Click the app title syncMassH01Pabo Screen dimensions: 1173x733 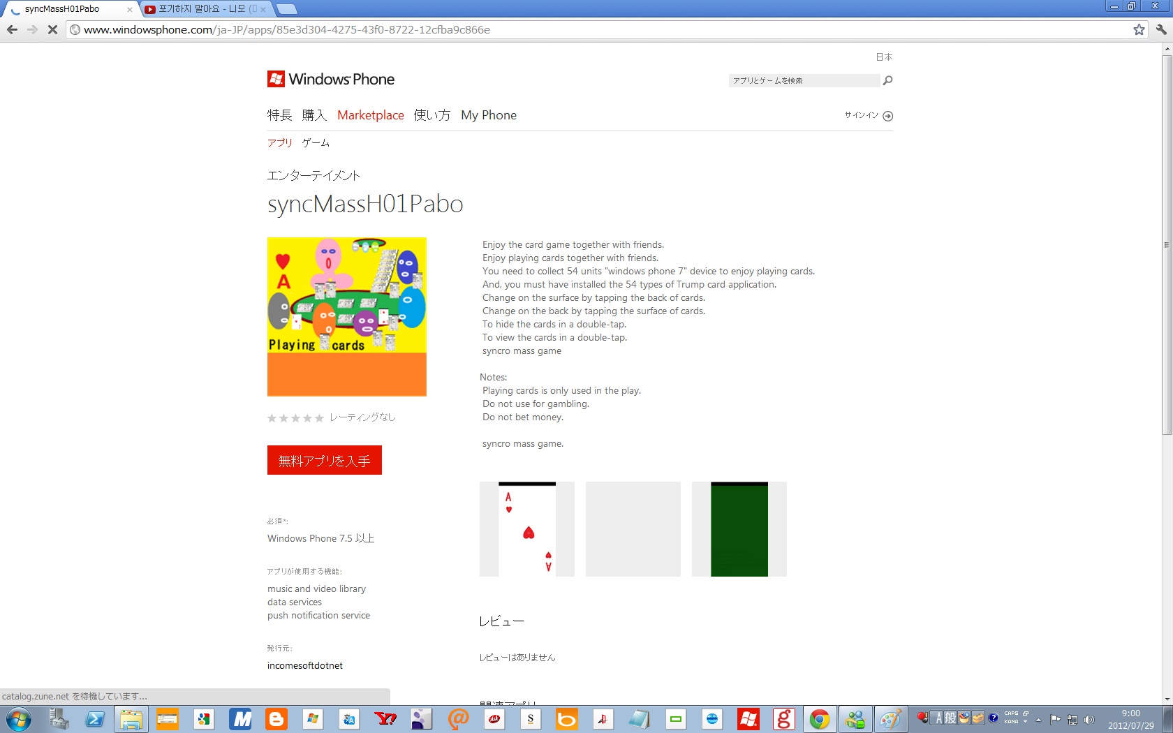(365, 204)
